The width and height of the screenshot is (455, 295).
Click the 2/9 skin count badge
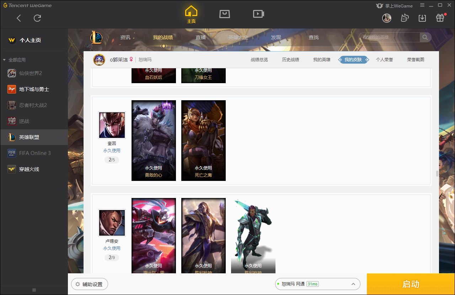point(112,257)
